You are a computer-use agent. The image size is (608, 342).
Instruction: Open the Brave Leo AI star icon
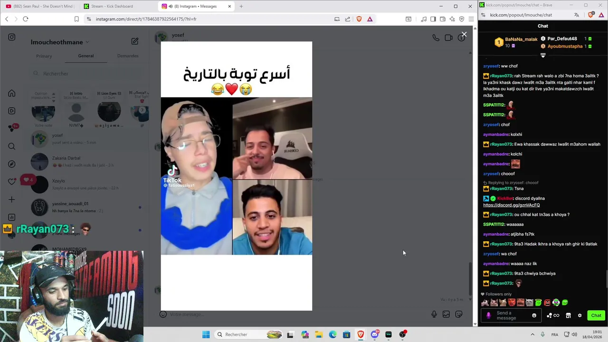pyautogui.click(x=452, y=19)
